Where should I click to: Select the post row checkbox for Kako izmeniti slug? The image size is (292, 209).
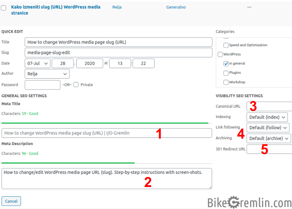click(x=3, y=8)
